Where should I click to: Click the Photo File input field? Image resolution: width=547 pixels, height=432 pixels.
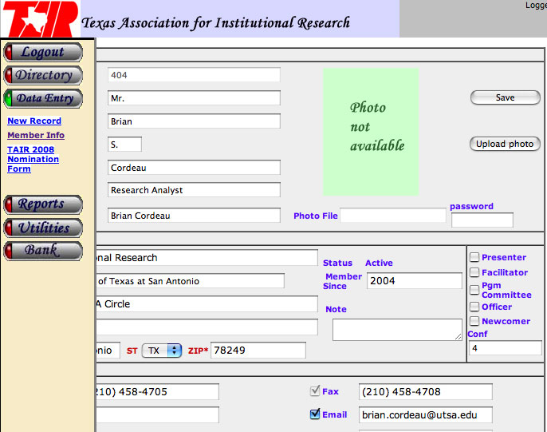click(393, 216)
